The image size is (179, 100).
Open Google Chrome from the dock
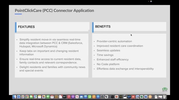27,97
